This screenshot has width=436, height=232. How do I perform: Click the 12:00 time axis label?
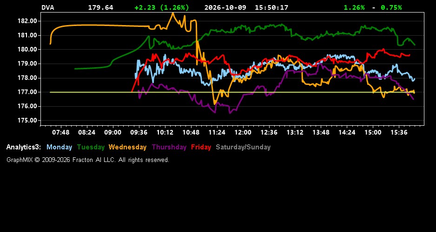coord(243,132)
